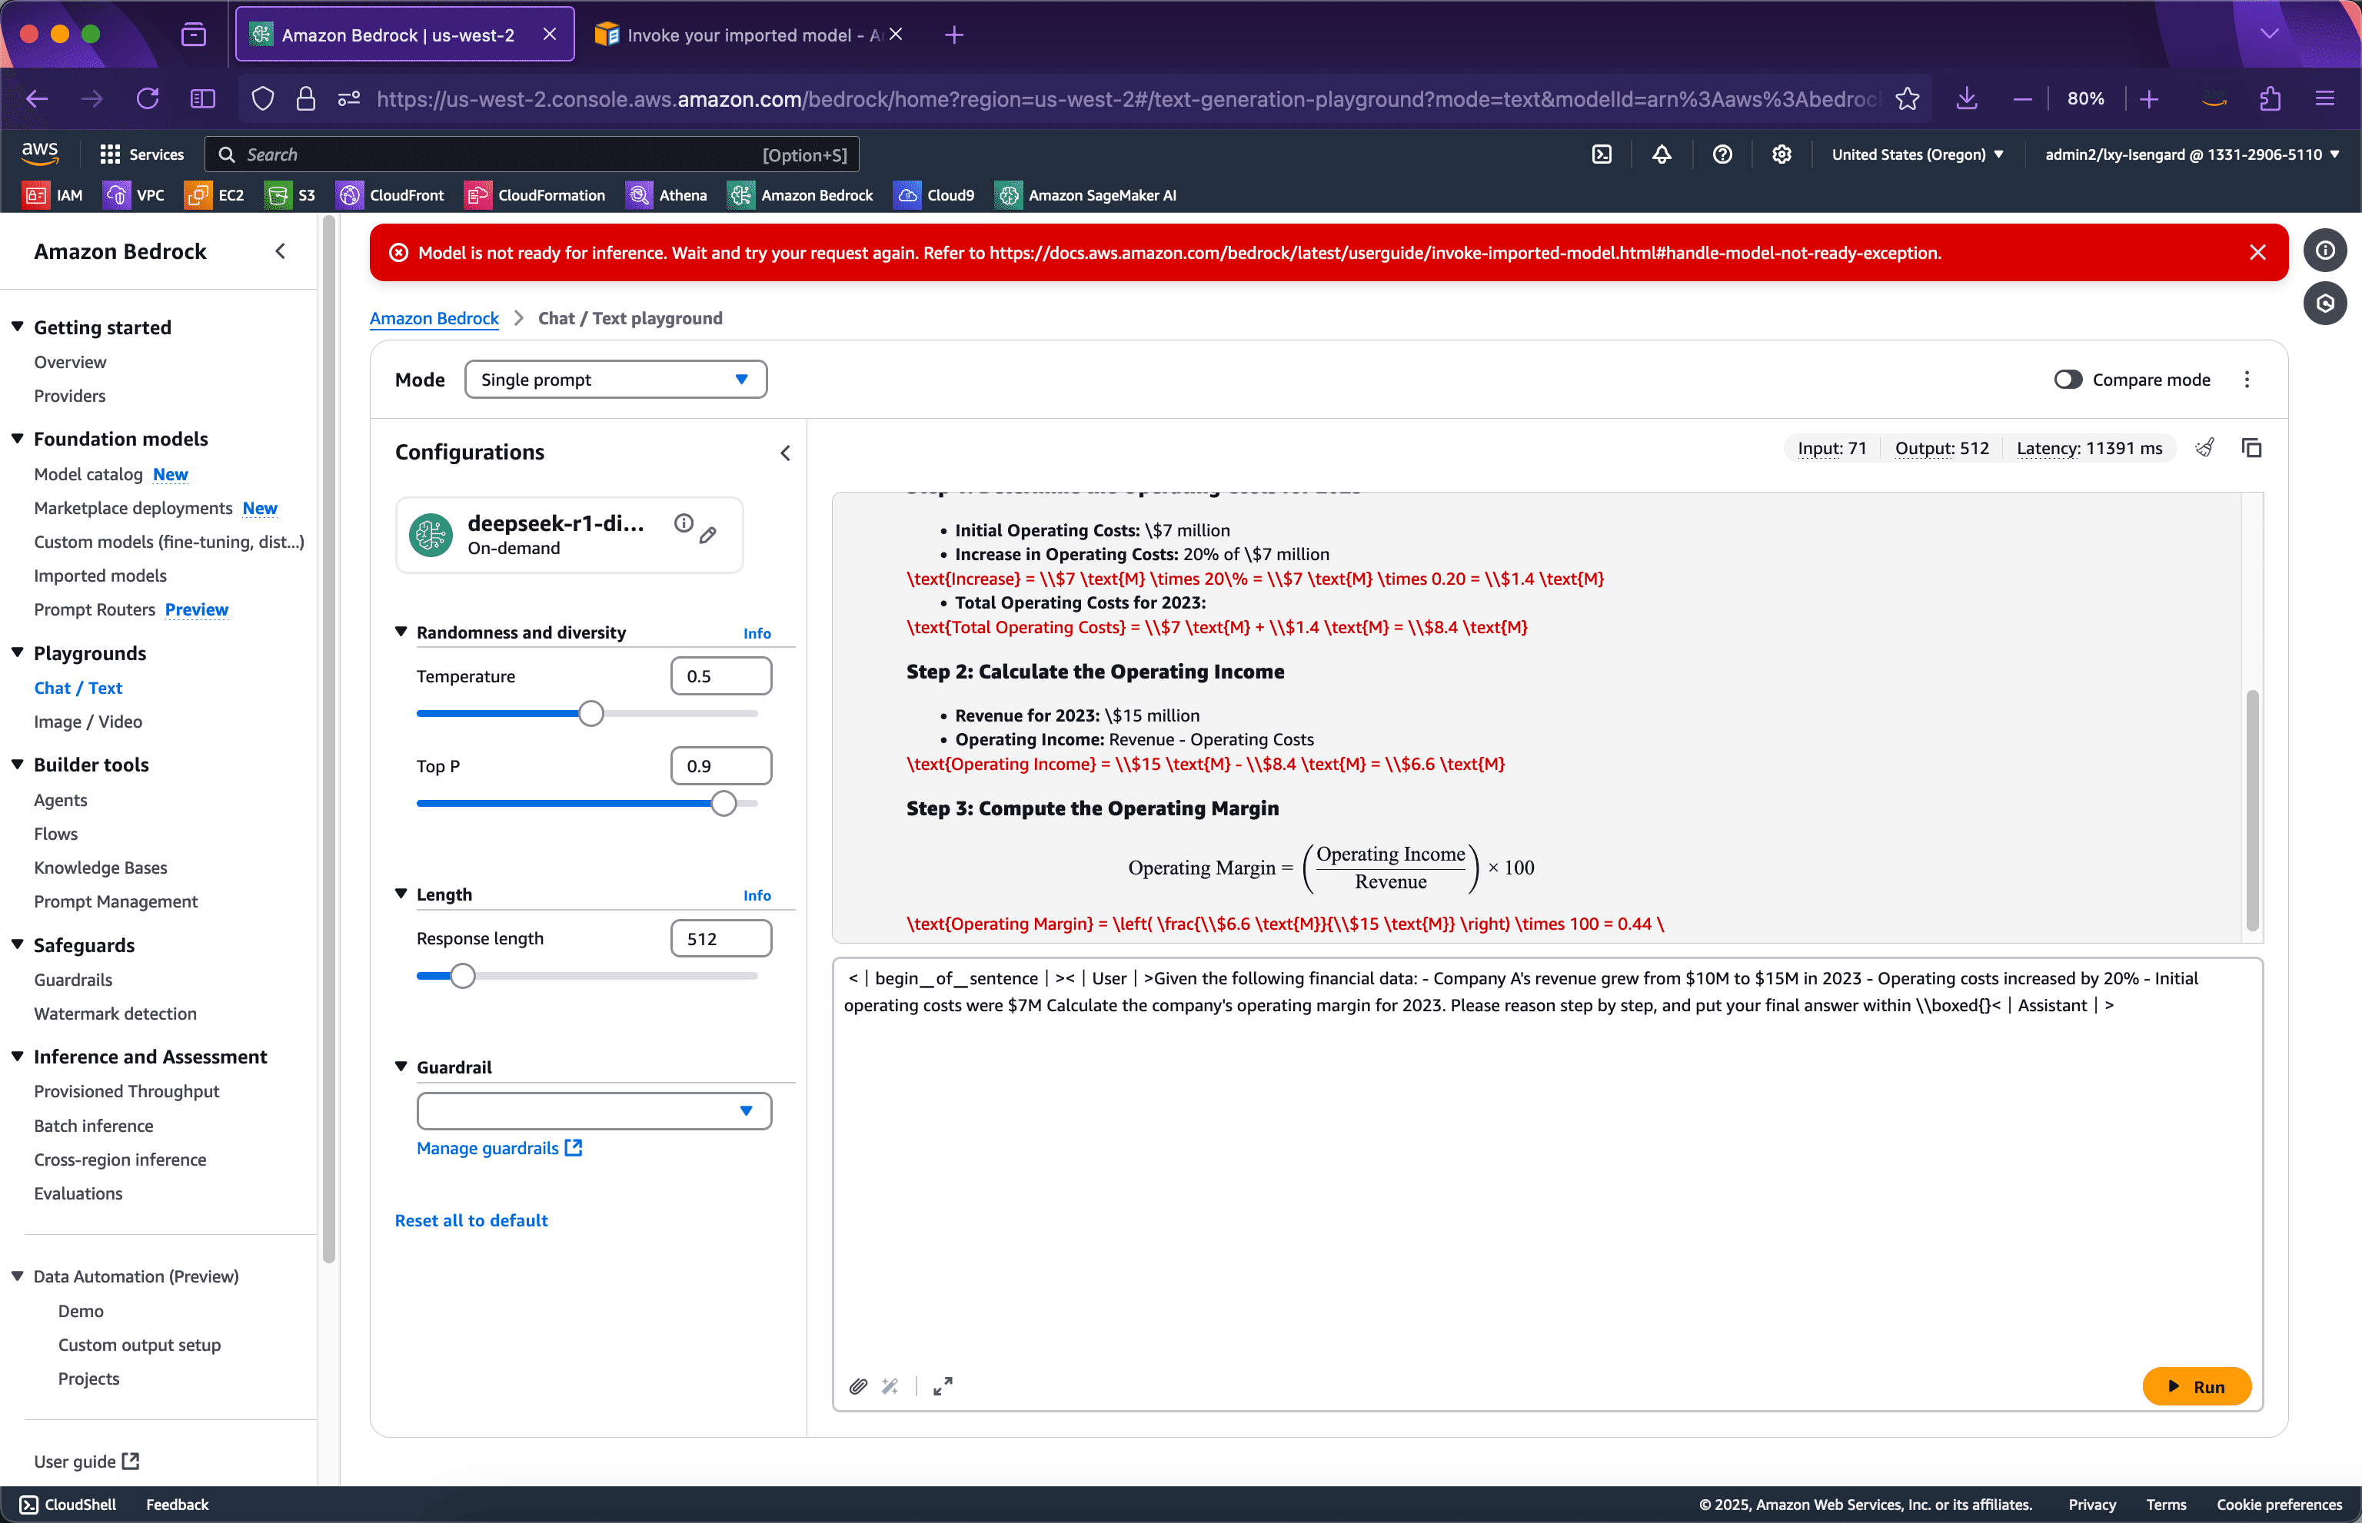Reload the browser page

(148, 99)
